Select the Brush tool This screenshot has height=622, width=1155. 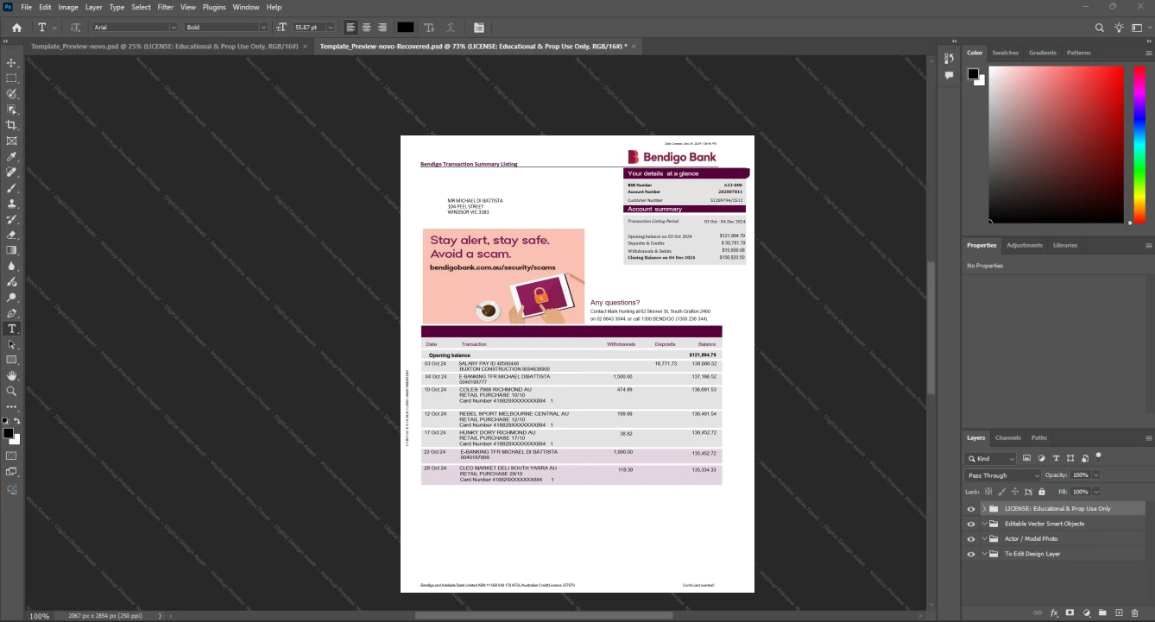pos(12,188)
